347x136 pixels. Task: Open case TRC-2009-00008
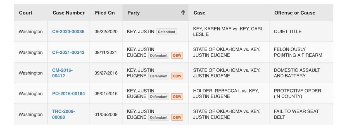pyautogui.click(x=63, y=114)
